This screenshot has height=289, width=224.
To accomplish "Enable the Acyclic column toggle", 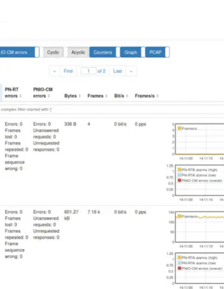I will click(78, 52).
